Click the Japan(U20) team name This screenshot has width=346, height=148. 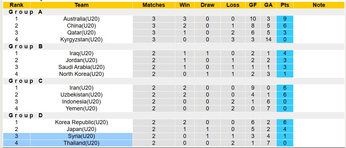pyautogui.click(x=82, y=129)
